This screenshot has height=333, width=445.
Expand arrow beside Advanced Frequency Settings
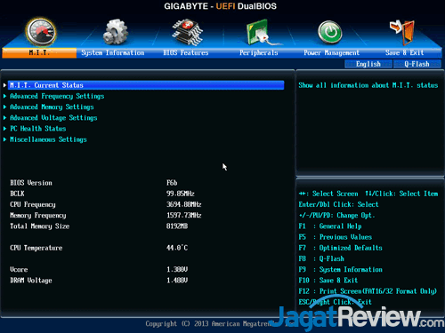(4, 96)
